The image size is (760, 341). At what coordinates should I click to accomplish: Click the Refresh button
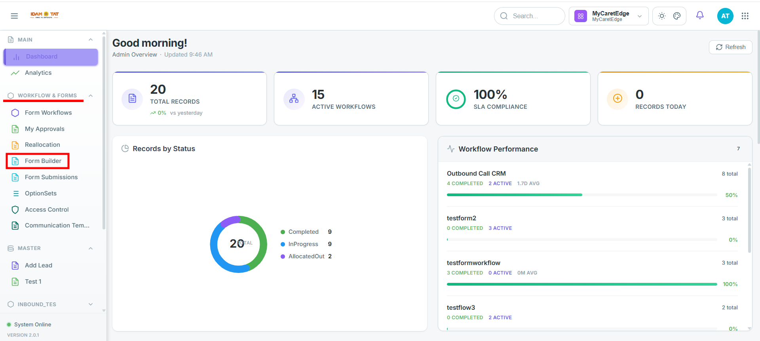[x=730, y=47]
